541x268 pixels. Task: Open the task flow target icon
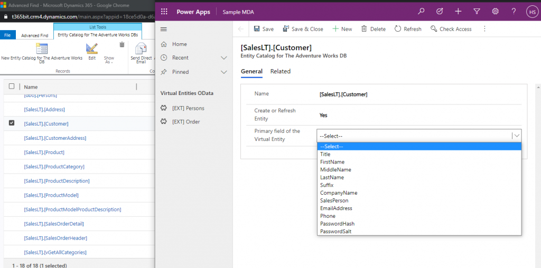click(440, 12)
